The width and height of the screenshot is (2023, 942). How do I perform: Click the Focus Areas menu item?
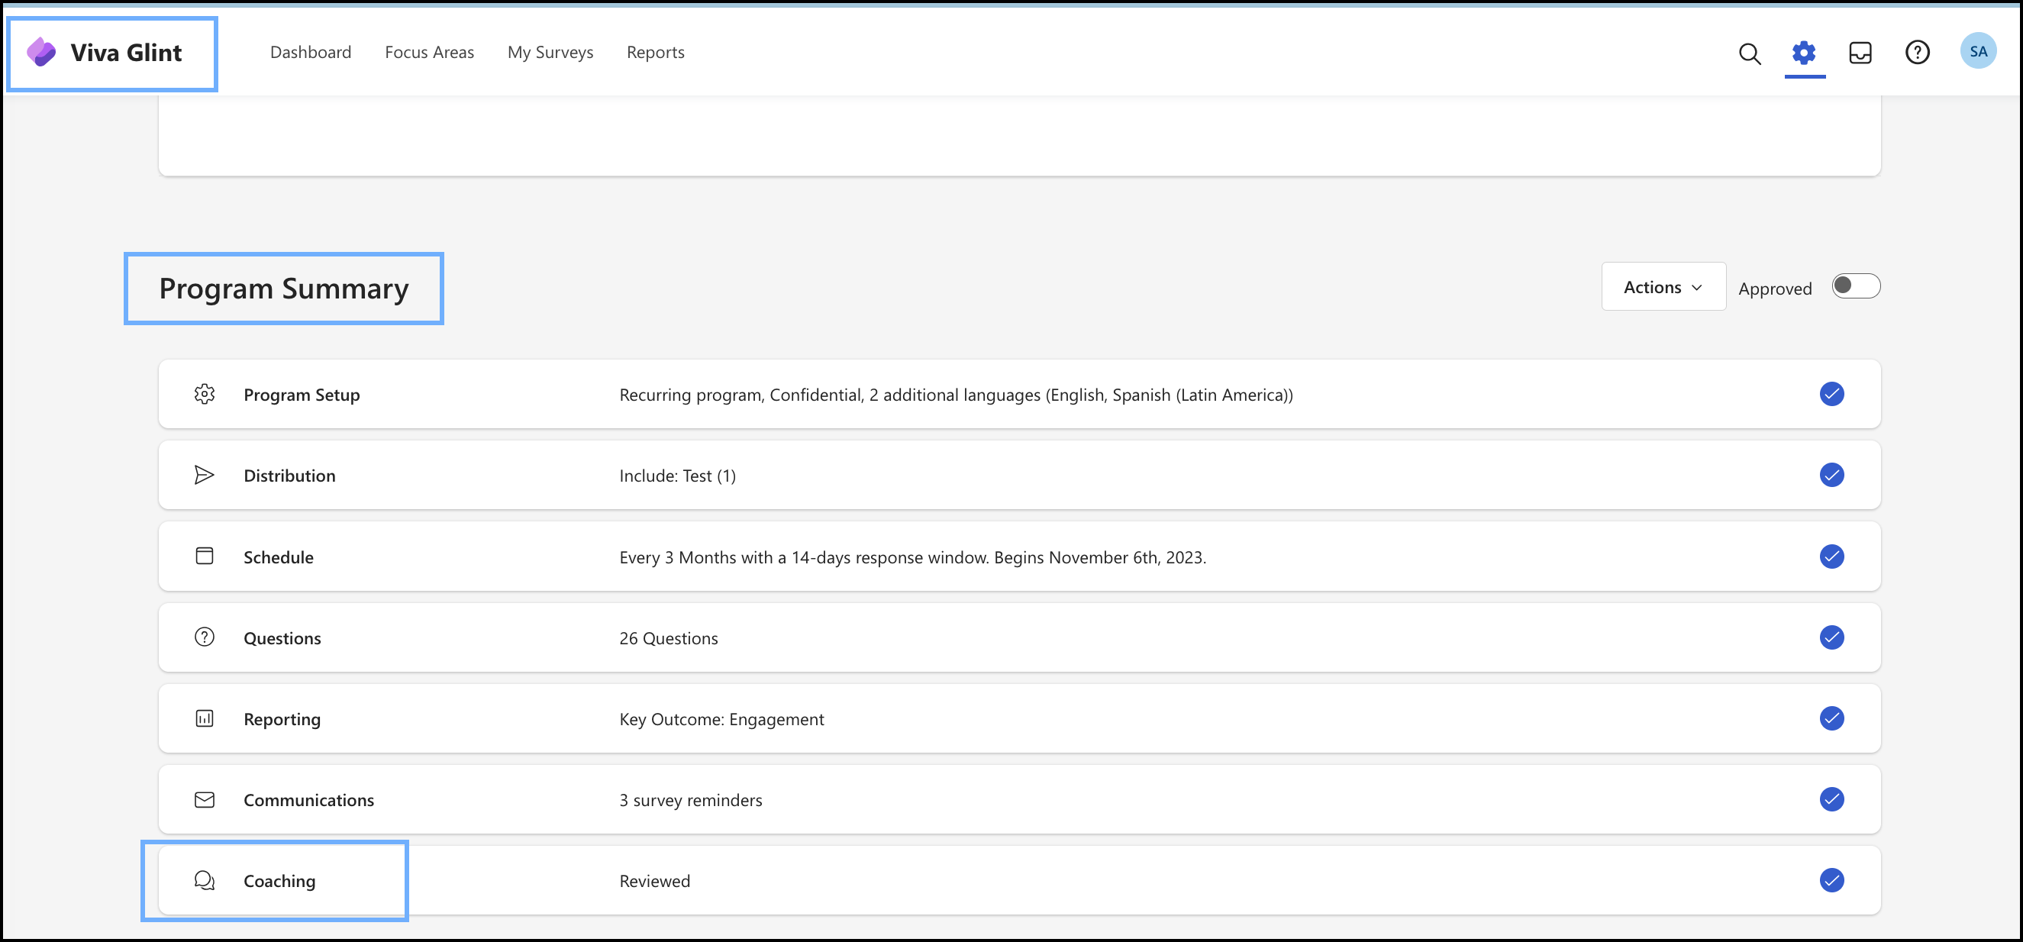[431, 52]
